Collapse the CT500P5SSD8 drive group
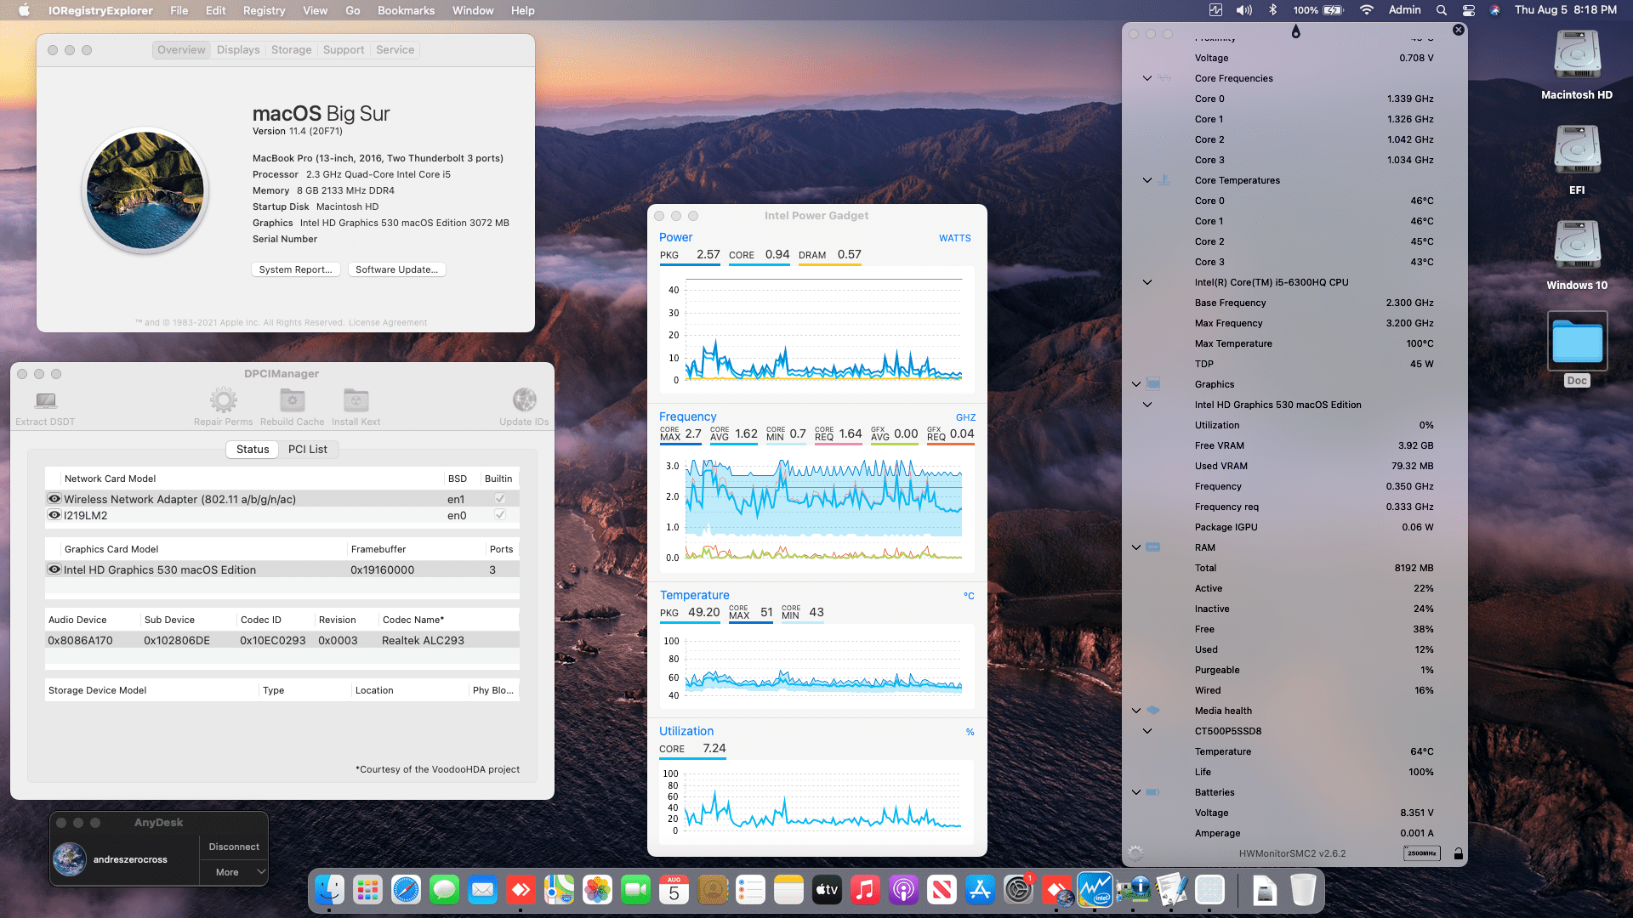The height and width of the screenshot is (918, 1633). pos(1147,731)
